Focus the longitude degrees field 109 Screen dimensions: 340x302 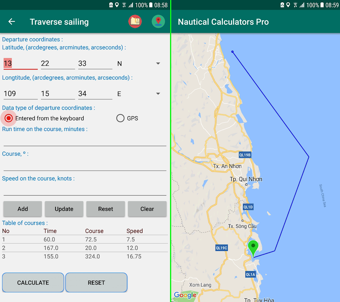(21, 94)
